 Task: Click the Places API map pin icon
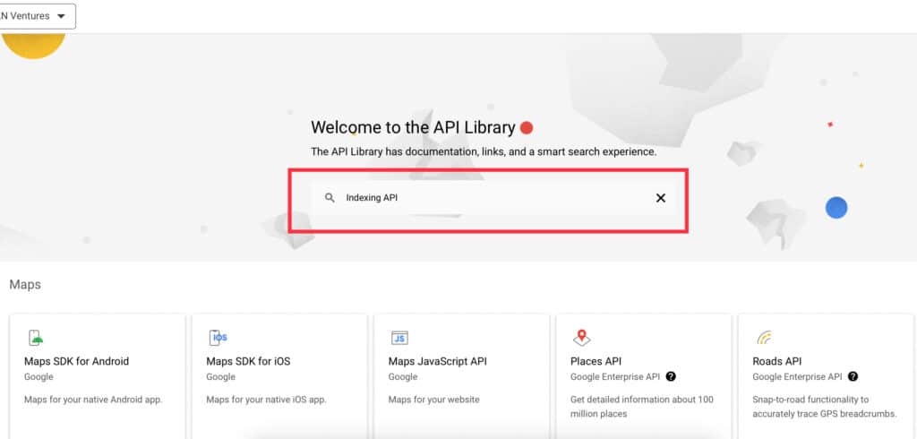click(582, 338)
